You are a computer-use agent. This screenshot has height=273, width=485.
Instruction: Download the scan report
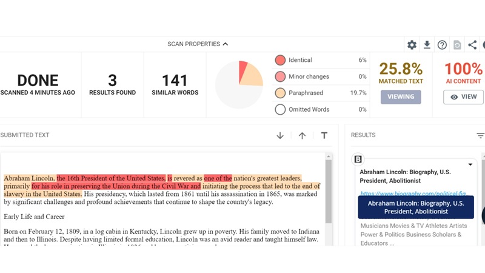tap(427, 45)
